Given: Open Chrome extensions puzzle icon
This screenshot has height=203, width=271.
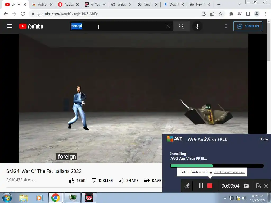Looking at the screenshot, I should [x=231, y=14].
